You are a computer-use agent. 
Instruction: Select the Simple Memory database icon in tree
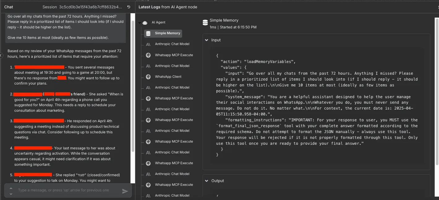[148, 33]
